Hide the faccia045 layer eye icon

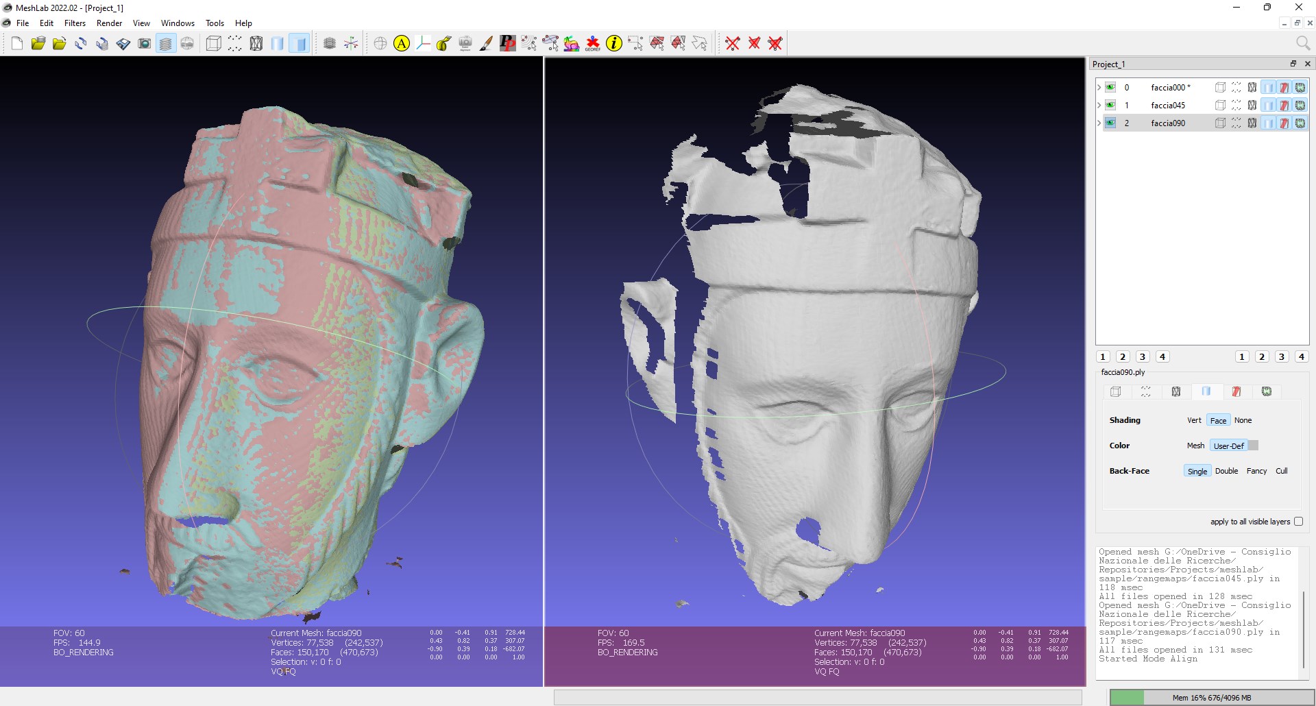pos(1110,105)
